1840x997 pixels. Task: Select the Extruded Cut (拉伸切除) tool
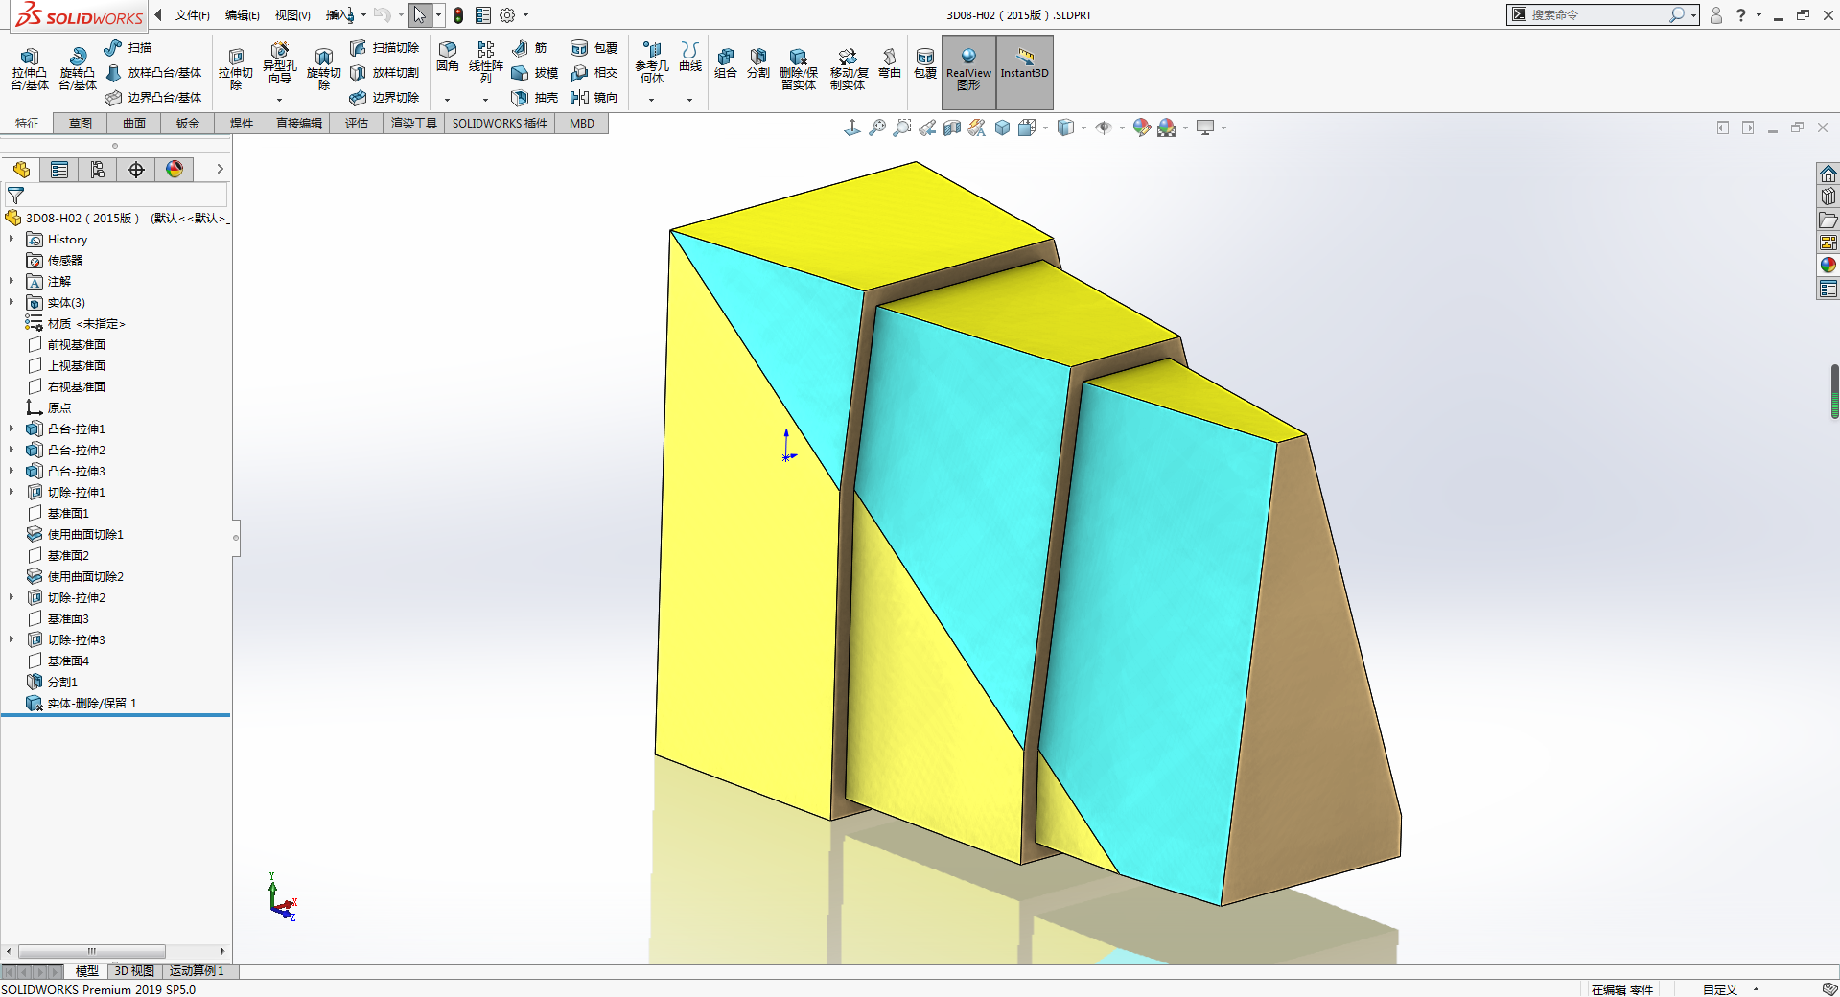(235, 68)
